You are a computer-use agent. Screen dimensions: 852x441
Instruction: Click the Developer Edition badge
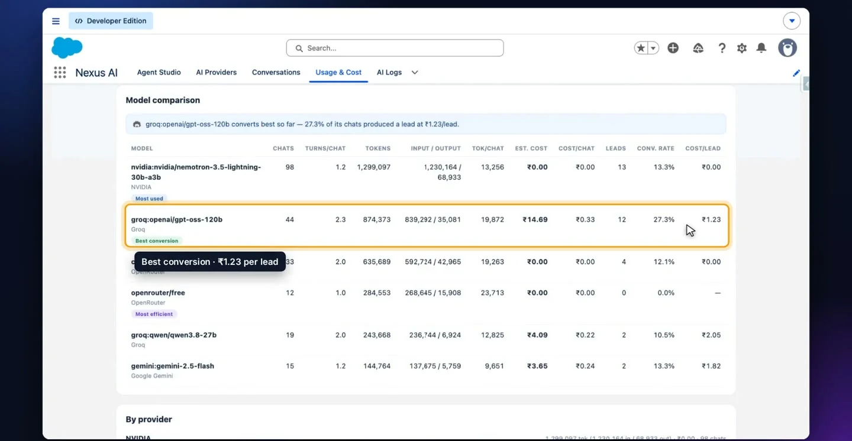111,21
